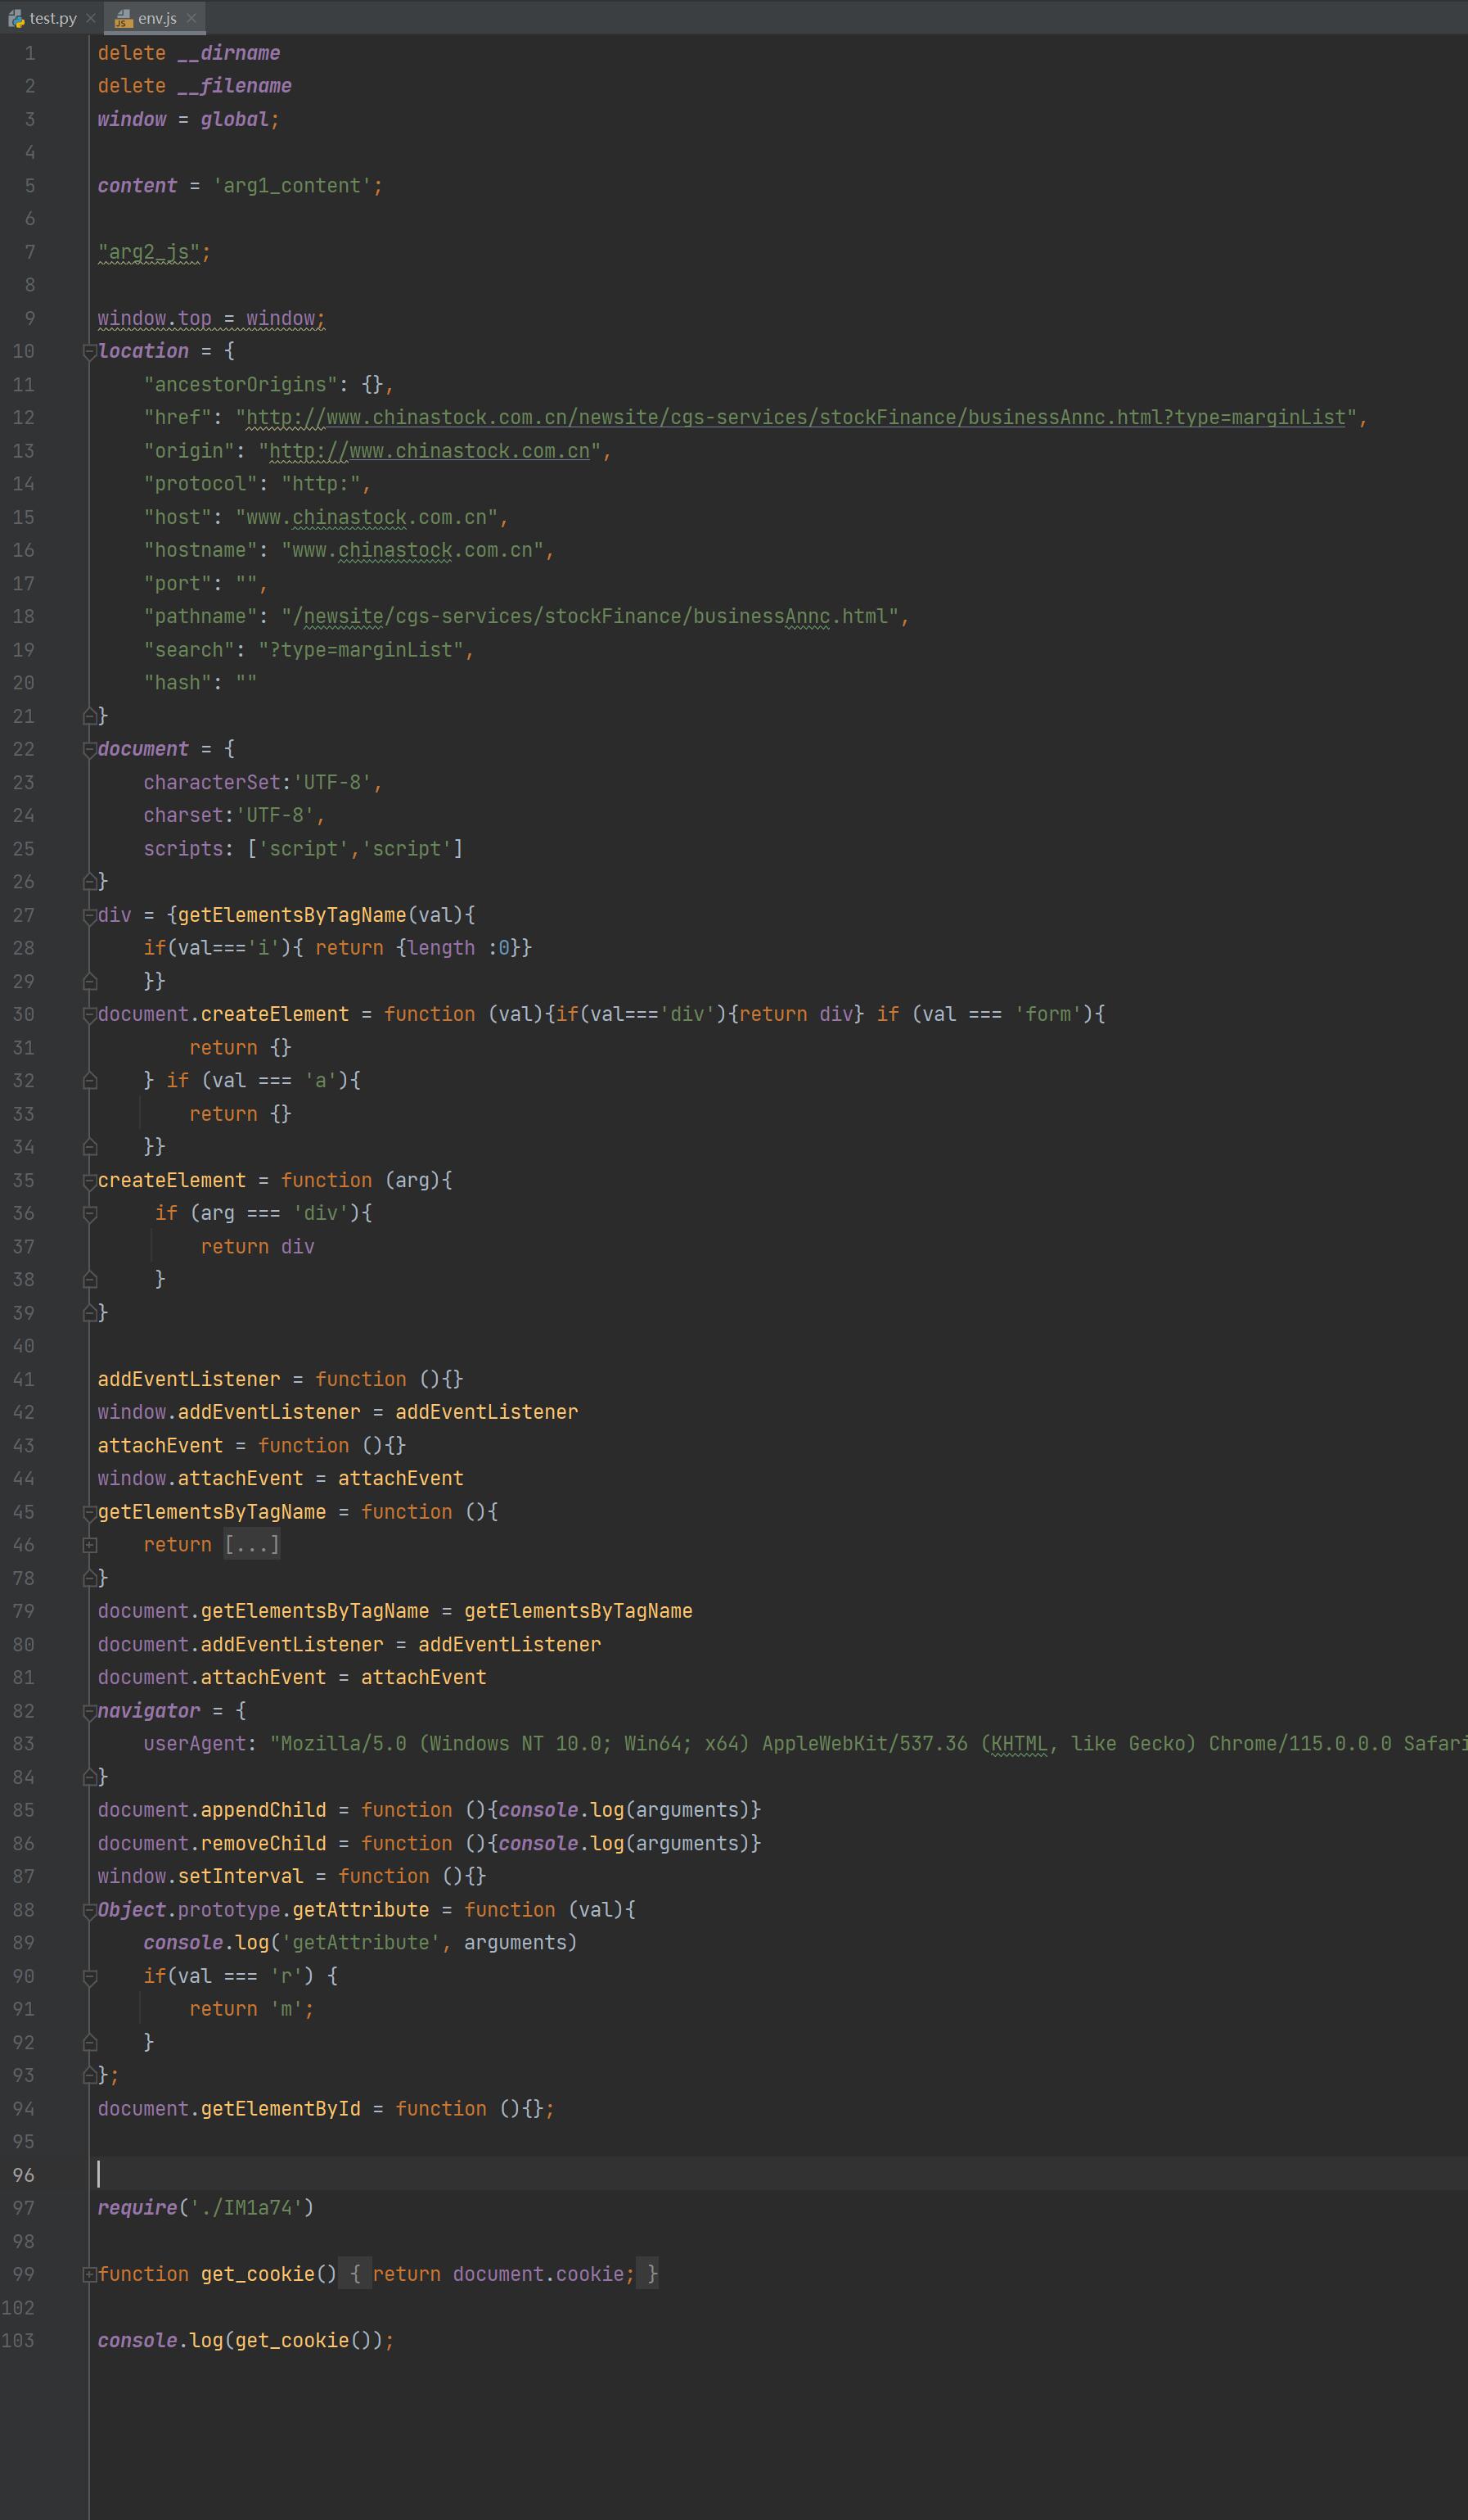1468x2520 pixels.
Task: Click line number 96 in the gutter
Action: coord(23,2175)
